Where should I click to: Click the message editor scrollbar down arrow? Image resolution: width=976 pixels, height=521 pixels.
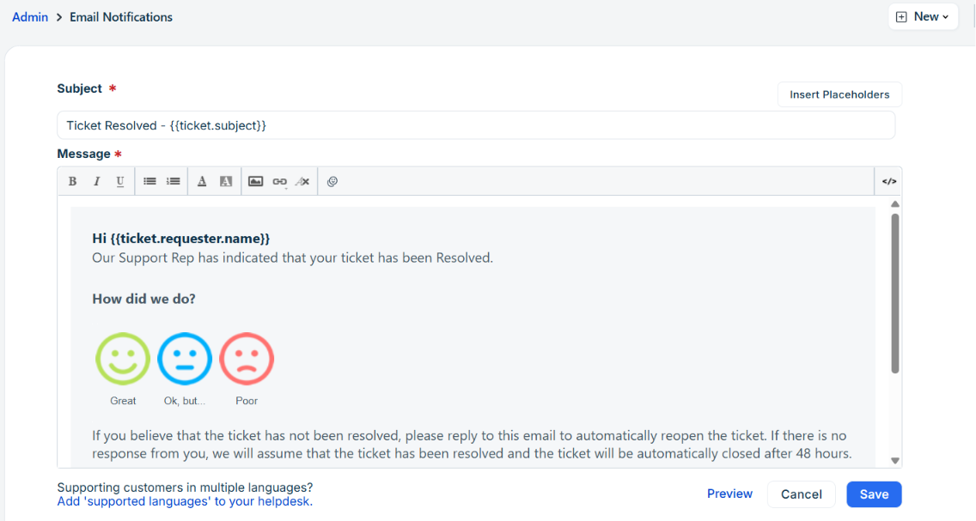click(895, 461)
